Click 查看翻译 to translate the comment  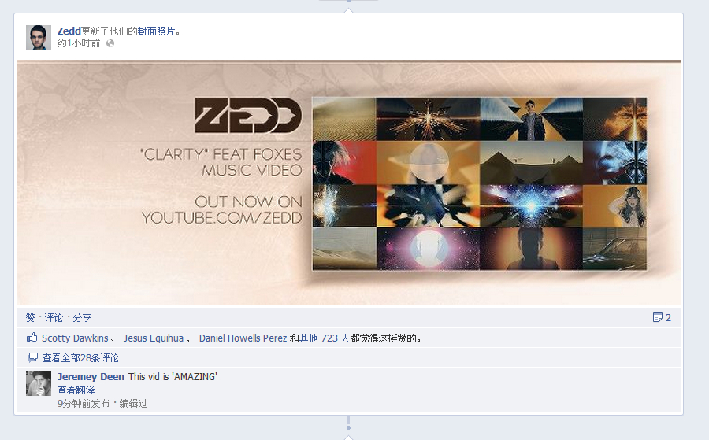[76, 390]
